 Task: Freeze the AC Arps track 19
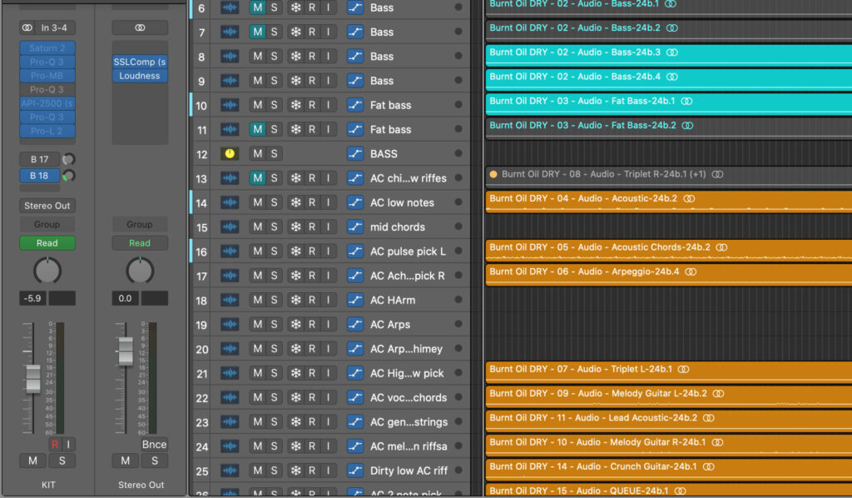click(x=295, y=325)
